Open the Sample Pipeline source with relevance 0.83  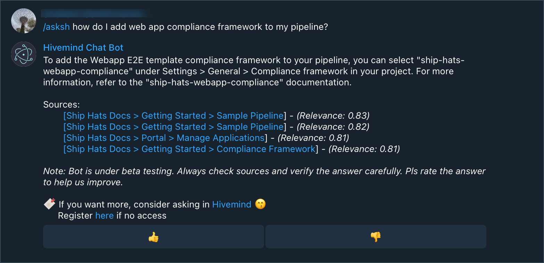pos(174,116)
